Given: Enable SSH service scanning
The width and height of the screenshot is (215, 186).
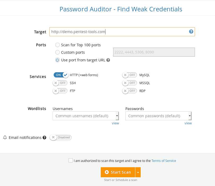Looking at the screenshot, I should (x=60, y=83).
